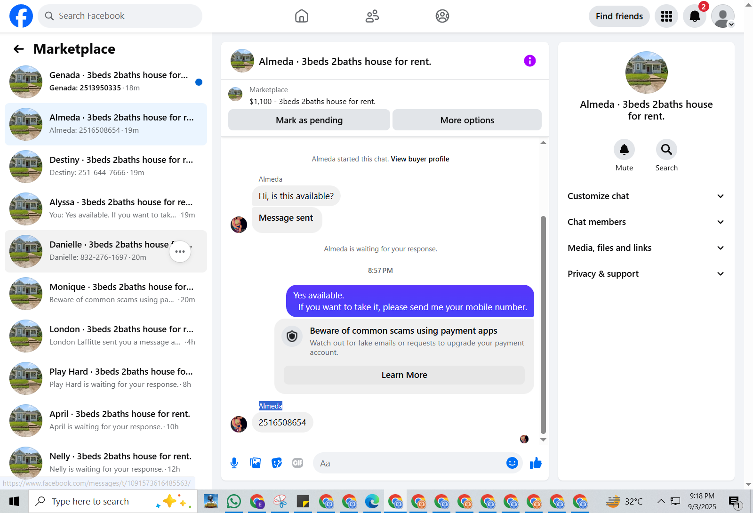Send a voice clip with microphone icon
This screenshot has height=513, width=753.
click(234, 463)
